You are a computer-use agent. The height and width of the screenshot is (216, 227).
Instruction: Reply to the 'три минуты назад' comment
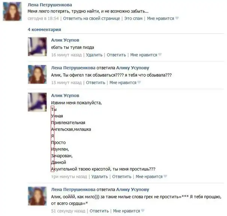coord(122,176)
